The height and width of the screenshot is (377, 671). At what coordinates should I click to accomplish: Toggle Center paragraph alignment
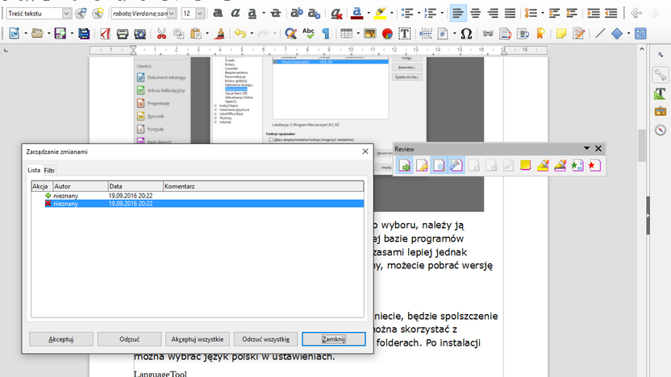pos(476,13)
